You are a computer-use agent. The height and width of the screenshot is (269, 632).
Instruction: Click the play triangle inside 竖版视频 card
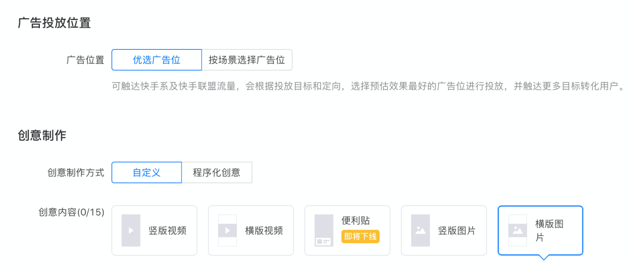(130, 230)
